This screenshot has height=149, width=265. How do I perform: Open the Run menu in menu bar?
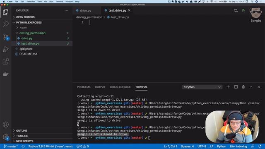(51, 2)
